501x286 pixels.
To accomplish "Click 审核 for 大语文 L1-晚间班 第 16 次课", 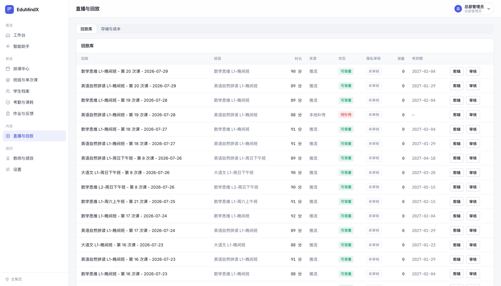I will tap(473, 245).
